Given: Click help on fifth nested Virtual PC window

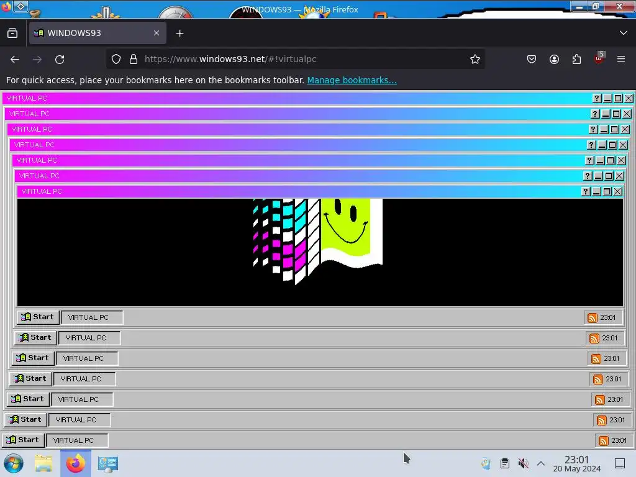Looking at the screenshot, I should 589,160.
